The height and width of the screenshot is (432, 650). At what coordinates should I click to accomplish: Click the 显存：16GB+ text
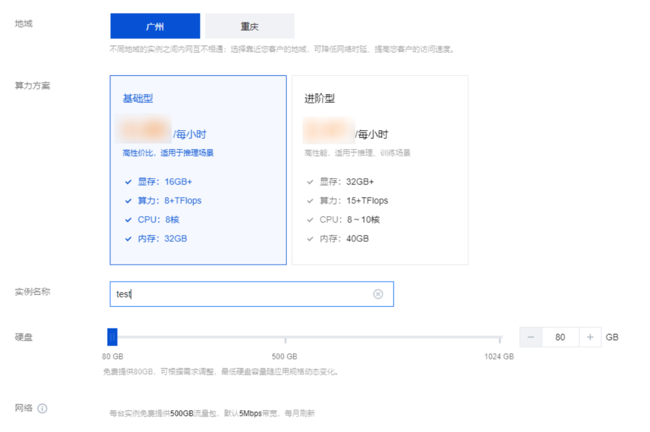tap(165, 182)
